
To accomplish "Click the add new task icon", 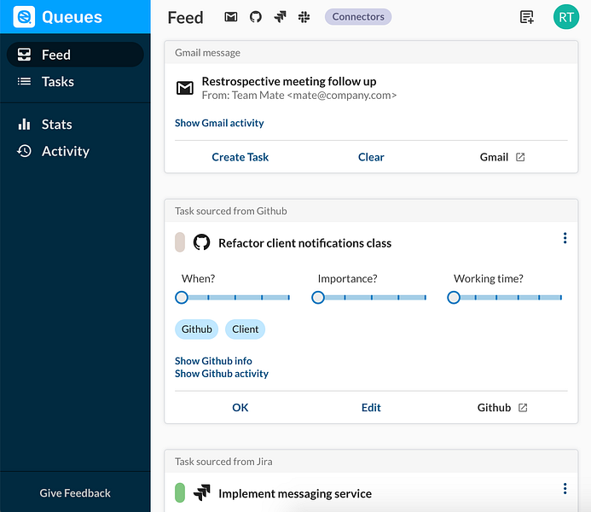I will pos(526,17).
